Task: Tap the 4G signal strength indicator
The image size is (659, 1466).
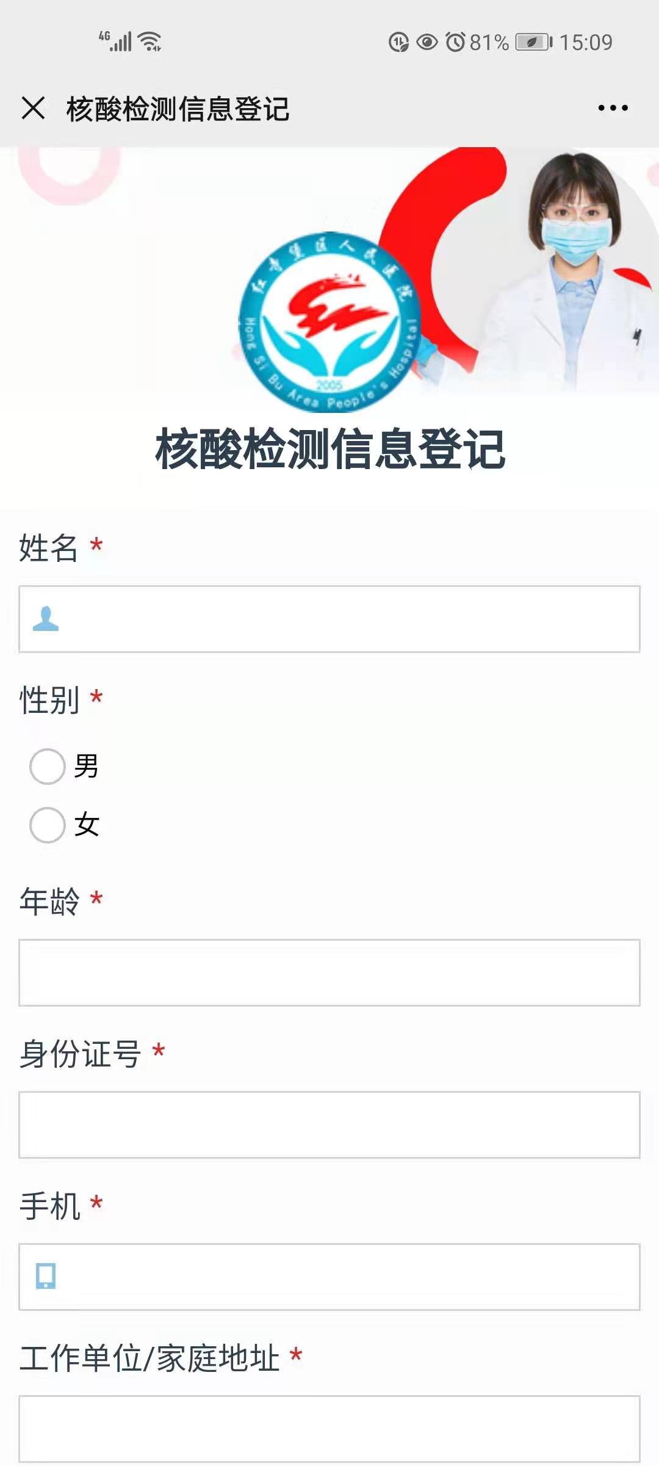Action: coord(115,41)
